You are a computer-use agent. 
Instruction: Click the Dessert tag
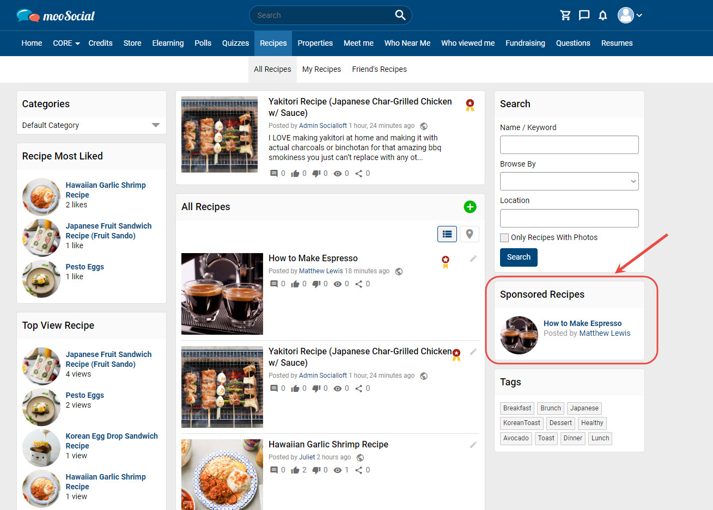click(560, 423)
